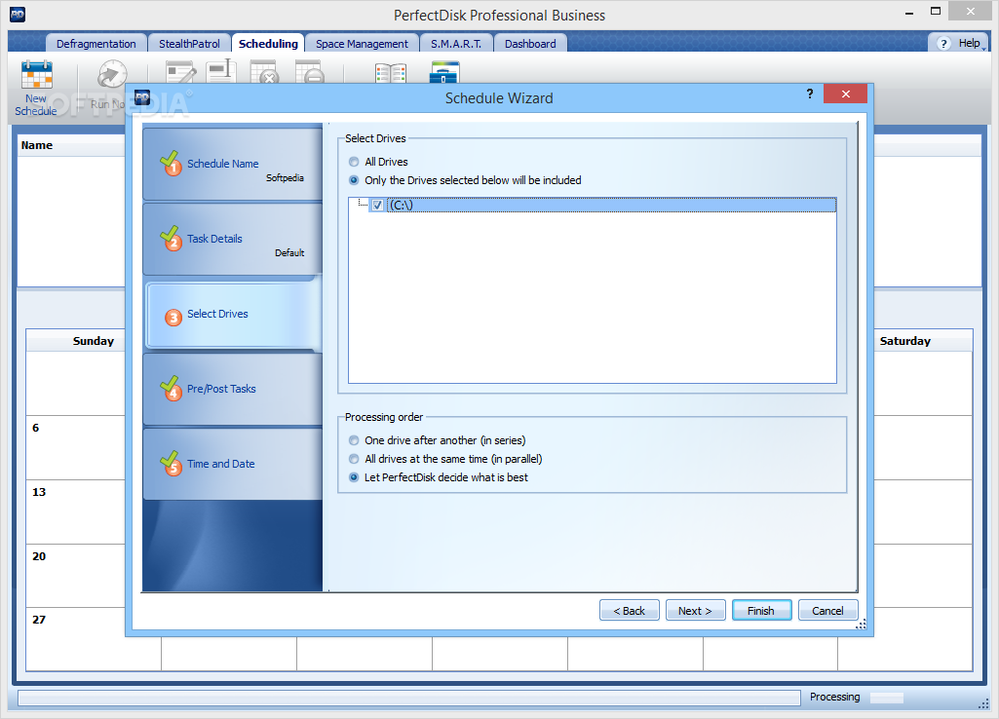The height and width of the screenshot is (719, 999).
Task: Click the PD logo in Schedule Wizard title
Action: (142, 97)
